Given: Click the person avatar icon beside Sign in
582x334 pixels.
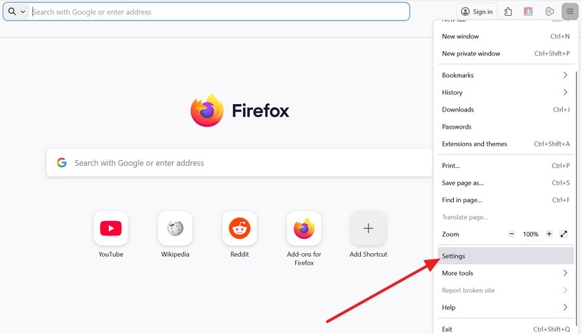Looking at the screenshot, I should (x=466, y=12).
